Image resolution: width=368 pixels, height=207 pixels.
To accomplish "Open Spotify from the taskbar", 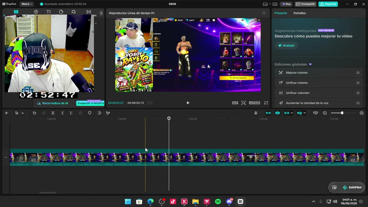I will 218,202.
